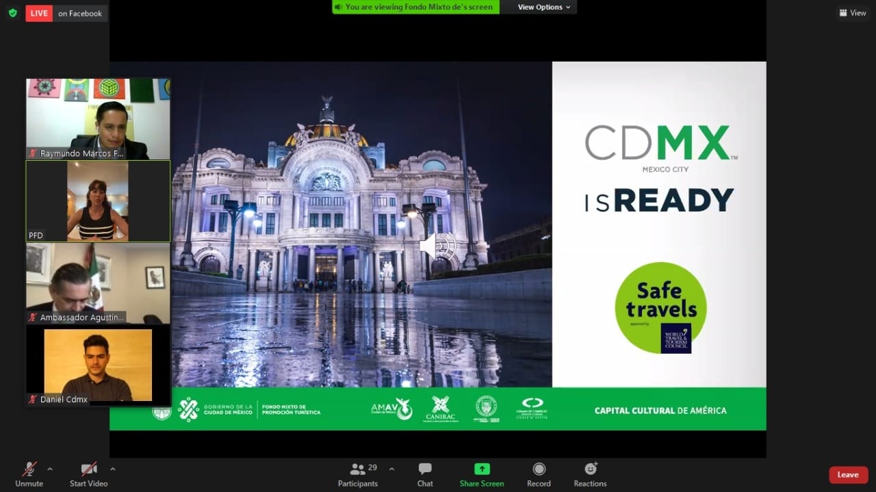The height and width of the screenshot is (492, 876).
Task: Open the Reactions menu
Action: [590, 474]
